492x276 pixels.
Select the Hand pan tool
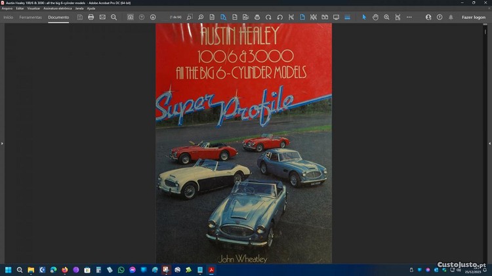point(375,17)
